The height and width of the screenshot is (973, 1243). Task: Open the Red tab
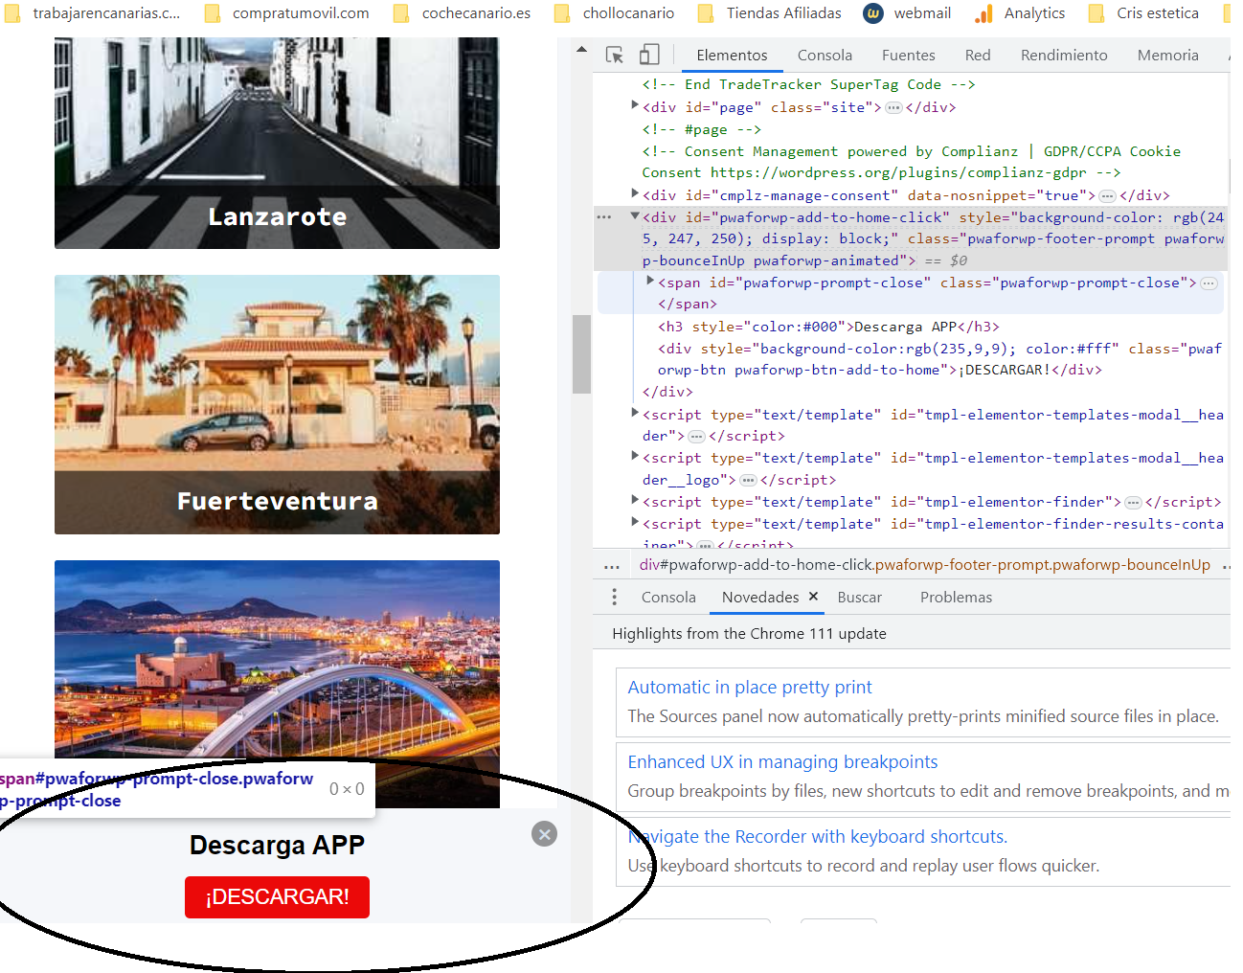pos(978,56)
